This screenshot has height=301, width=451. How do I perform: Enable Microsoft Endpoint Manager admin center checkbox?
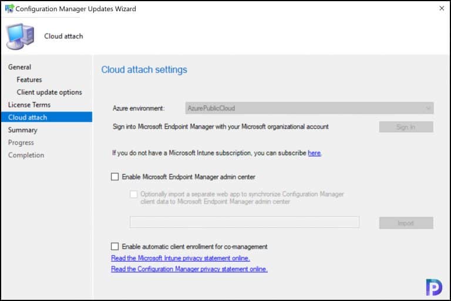tap(115, 177)
